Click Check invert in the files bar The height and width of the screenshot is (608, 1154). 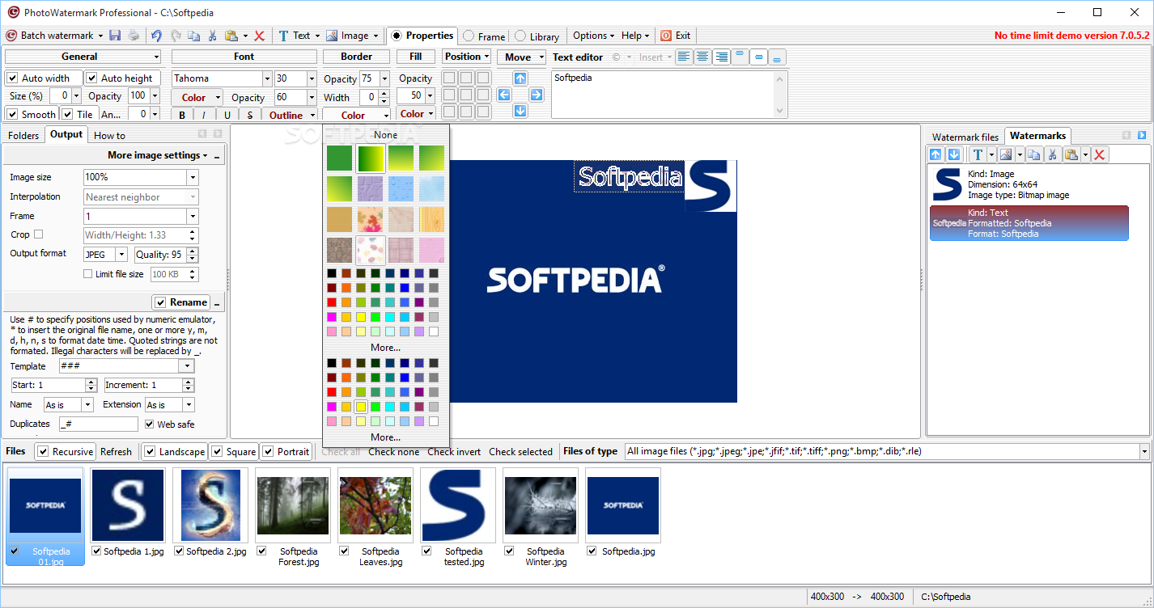tap(455, 452)
